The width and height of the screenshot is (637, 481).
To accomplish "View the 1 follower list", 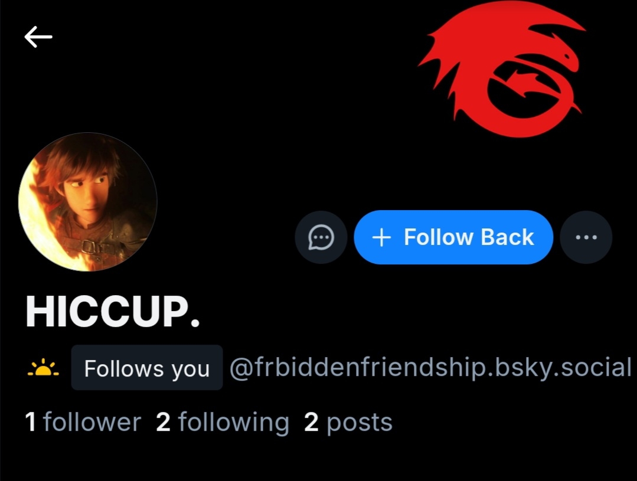I will point(83,422).
